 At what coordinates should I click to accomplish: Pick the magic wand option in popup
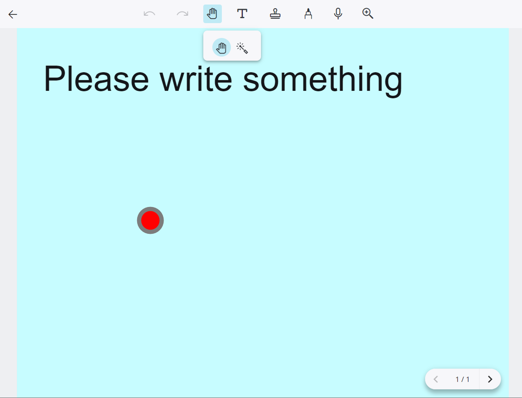pyautogui.click(x=242, y=48)
